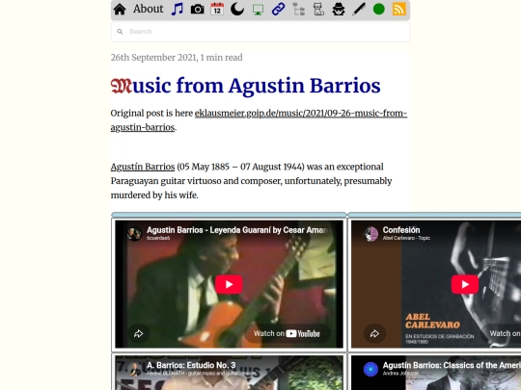Click the hacker spy icon
Screen dimensions: 521x390
pos(339,10)
